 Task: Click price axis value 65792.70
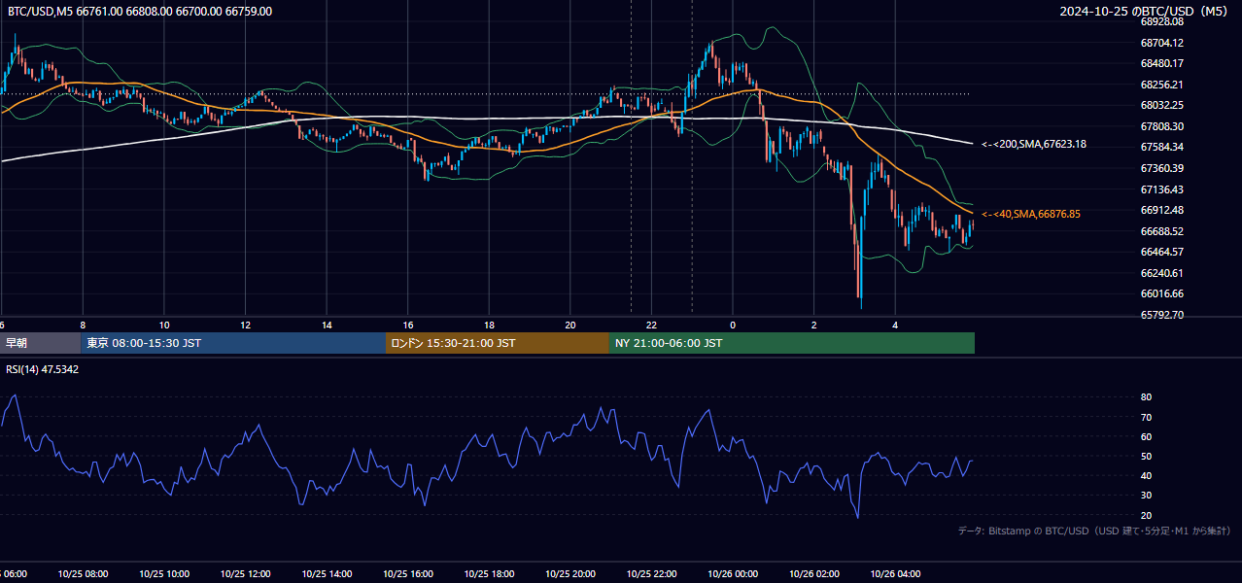(x=1162, y=315)
